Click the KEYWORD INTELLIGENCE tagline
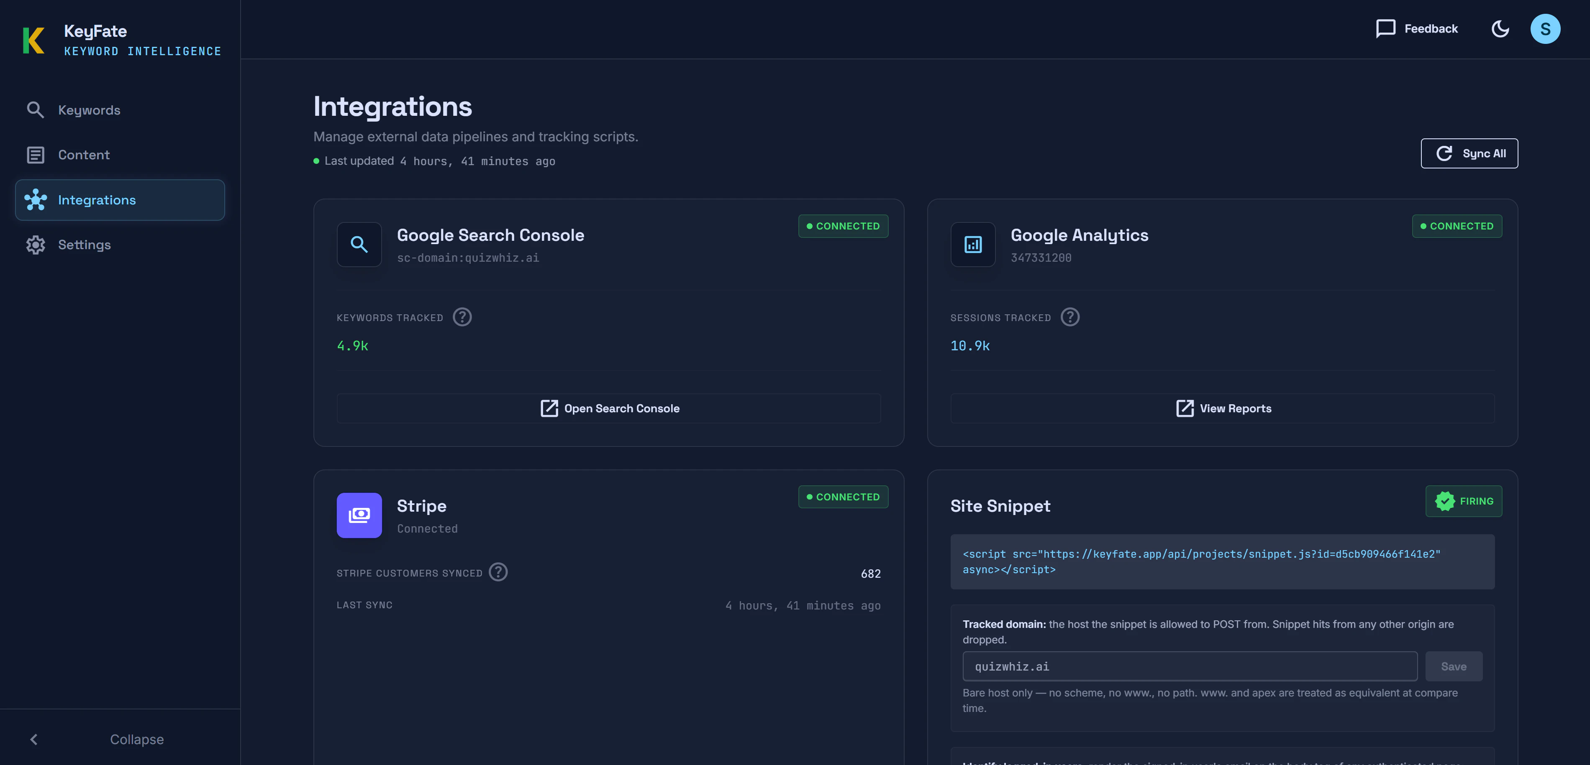The image size is (1590, 765). 143,51
